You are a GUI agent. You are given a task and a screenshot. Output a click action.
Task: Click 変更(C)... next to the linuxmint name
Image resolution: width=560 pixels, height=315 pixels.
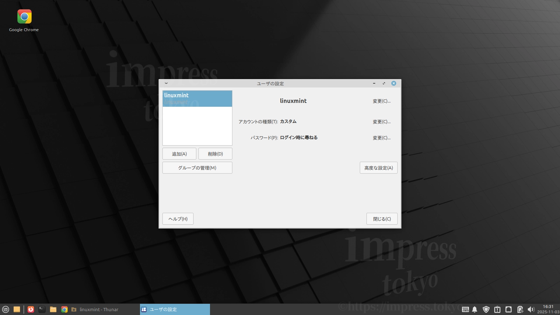(381, 101)
